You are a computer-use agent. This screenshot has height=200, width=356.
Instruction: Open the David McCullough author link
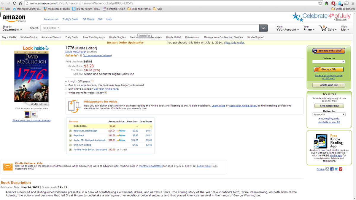click(x=76, y=52)
